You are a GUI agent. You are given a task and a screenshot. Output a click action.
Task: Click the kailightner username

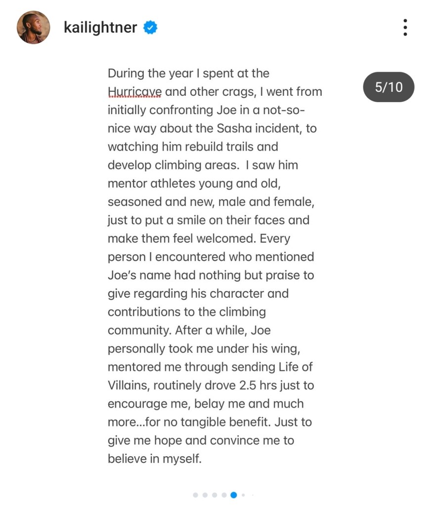[100, 28]
